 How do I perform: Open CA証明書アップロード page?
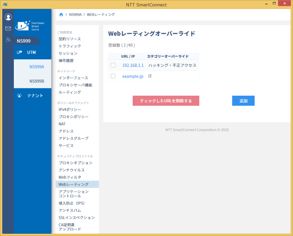click(70, 227)
